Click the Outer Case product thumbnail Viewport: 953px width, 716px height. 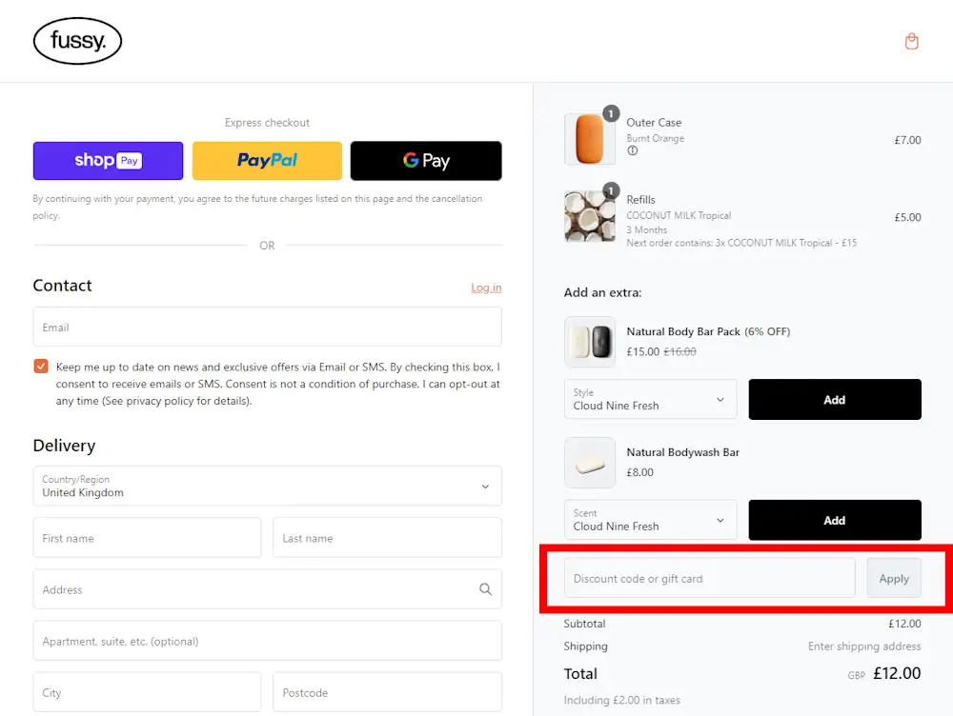coord(590,140)
